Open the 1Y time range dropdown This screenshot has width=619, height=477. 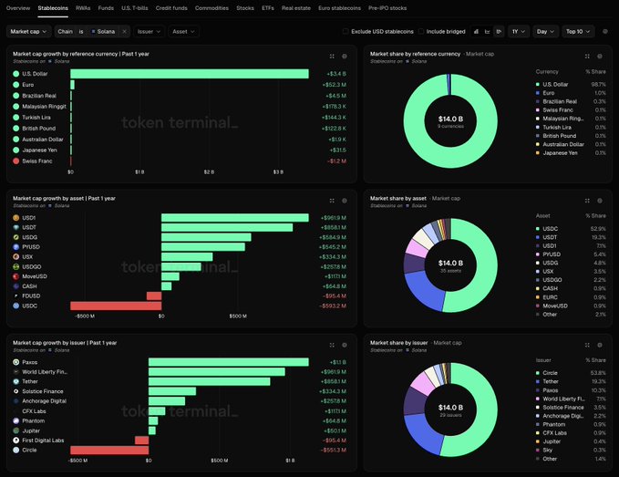[x=519, y=32]
